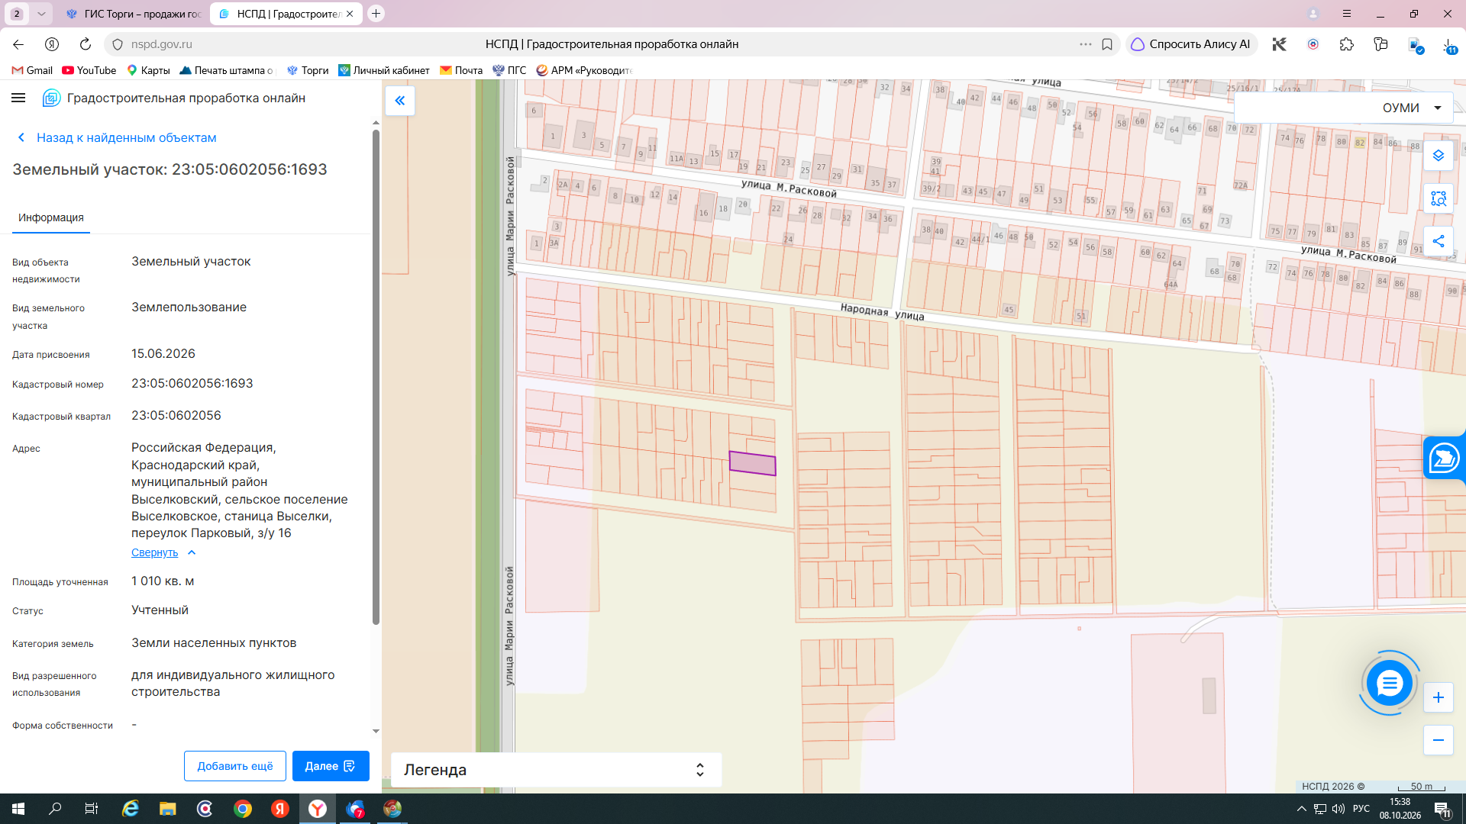Collapse the side panel with double-chevron button
The image size is (1466, 824).
tap(400, 101)
